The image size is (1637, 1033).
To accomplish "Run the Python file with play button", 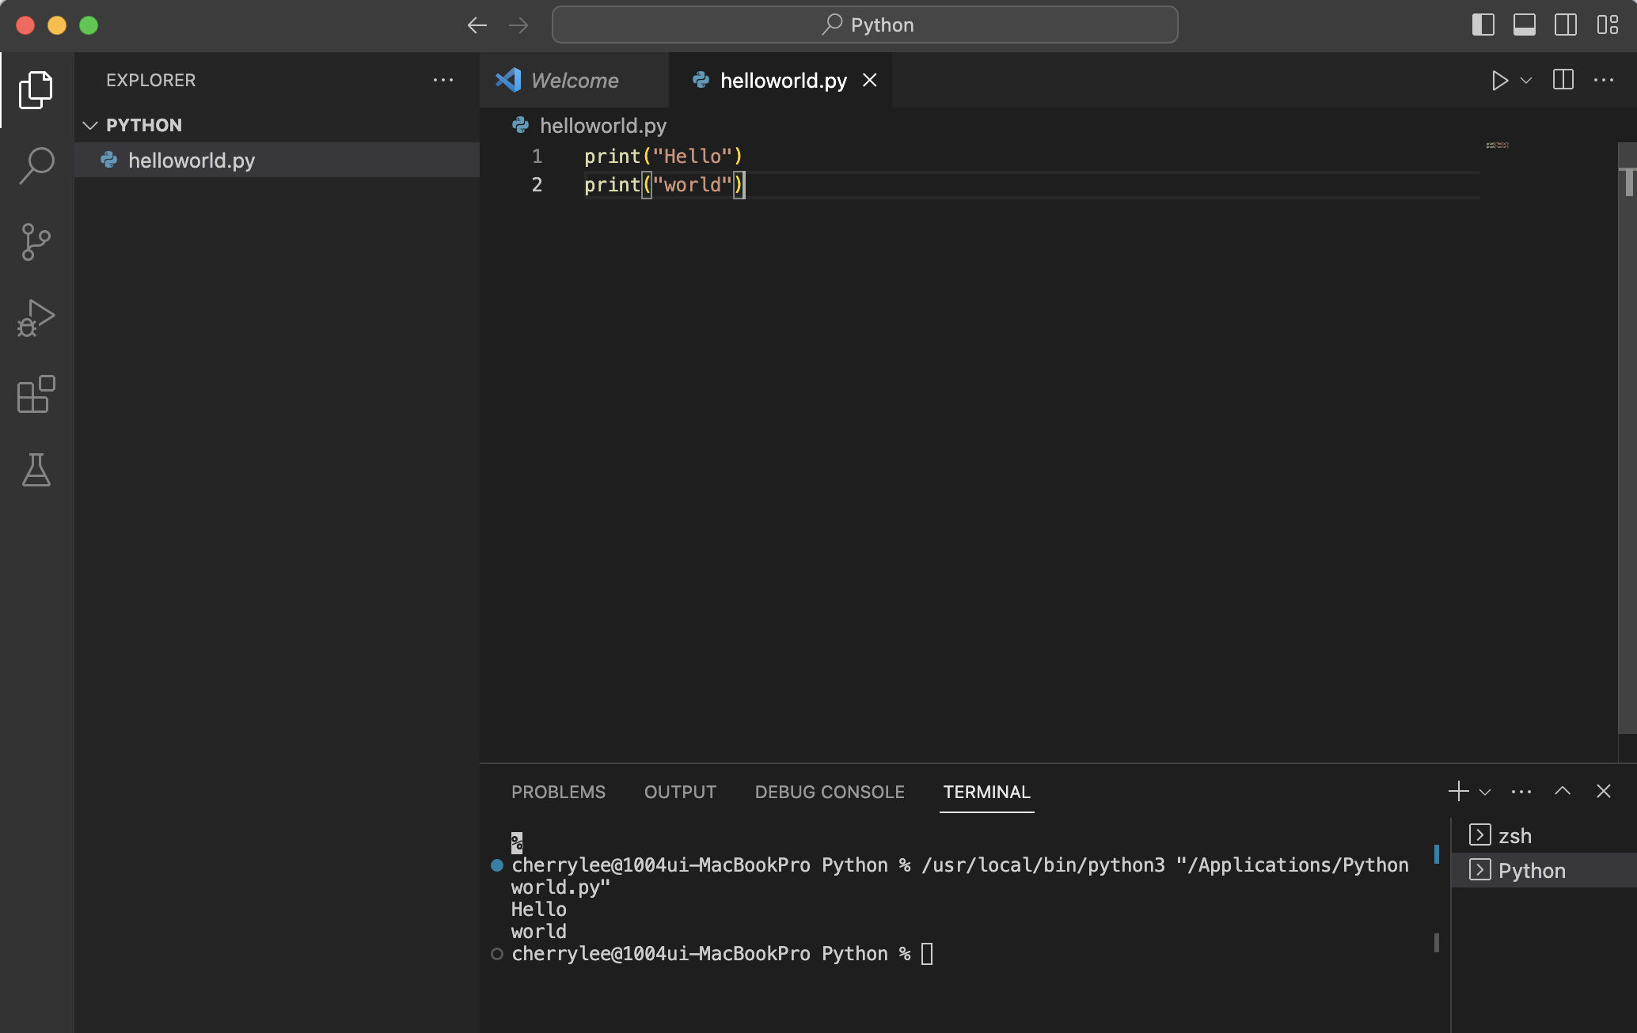I will coord(1499,81).
